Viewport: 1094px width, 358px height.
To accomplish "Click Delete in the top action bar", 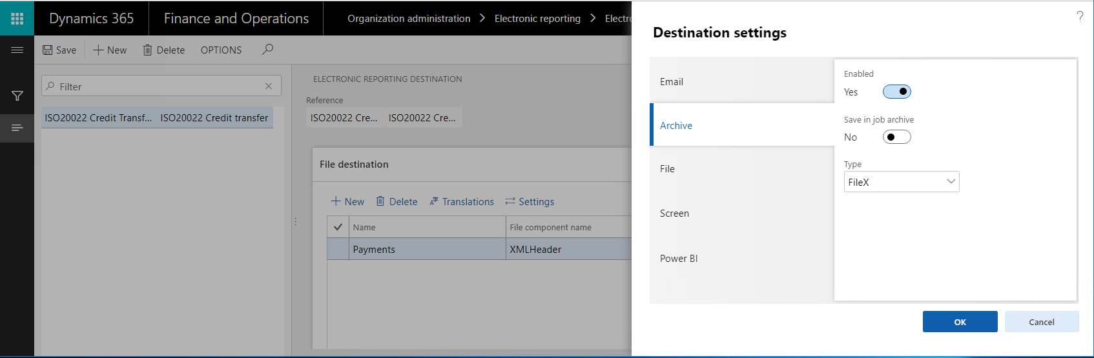I will (164, 50).
